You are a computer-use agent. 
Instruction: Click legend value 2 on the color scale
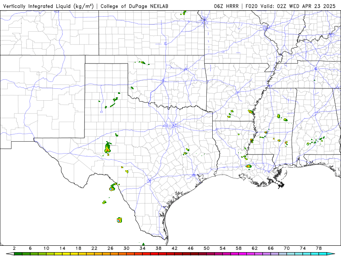tap(14, 248)
